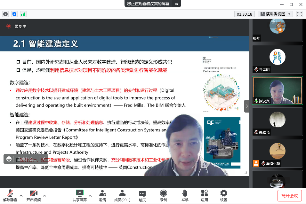Viewport: 306px width, 204px height.
Task: Select 海绵小新 participant tile
Action: [277, 153]
